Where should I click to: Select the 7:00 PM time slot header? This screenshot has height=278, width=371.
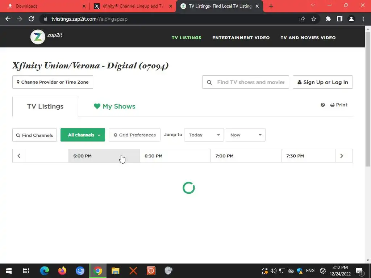[246, 156]
